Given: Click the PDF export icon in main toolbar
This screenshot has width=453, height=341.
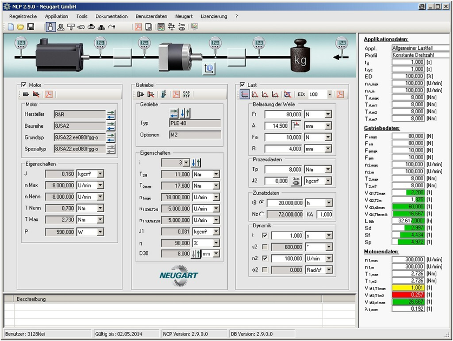Looking at the screenshot, I should point(138,27).
